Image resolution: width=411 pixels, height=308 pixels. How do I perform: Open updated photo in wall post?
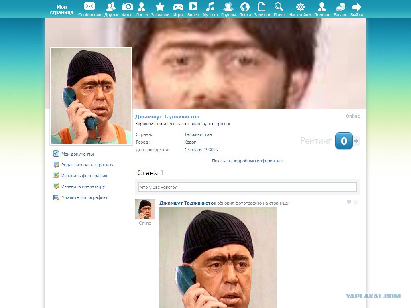click(218, 258)
